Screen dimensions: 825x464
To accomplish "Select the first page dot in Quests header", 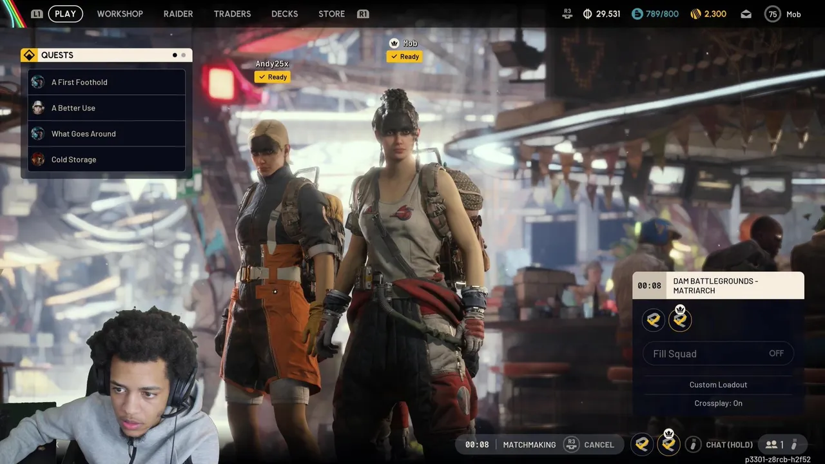I will click(x=175, y=55).
